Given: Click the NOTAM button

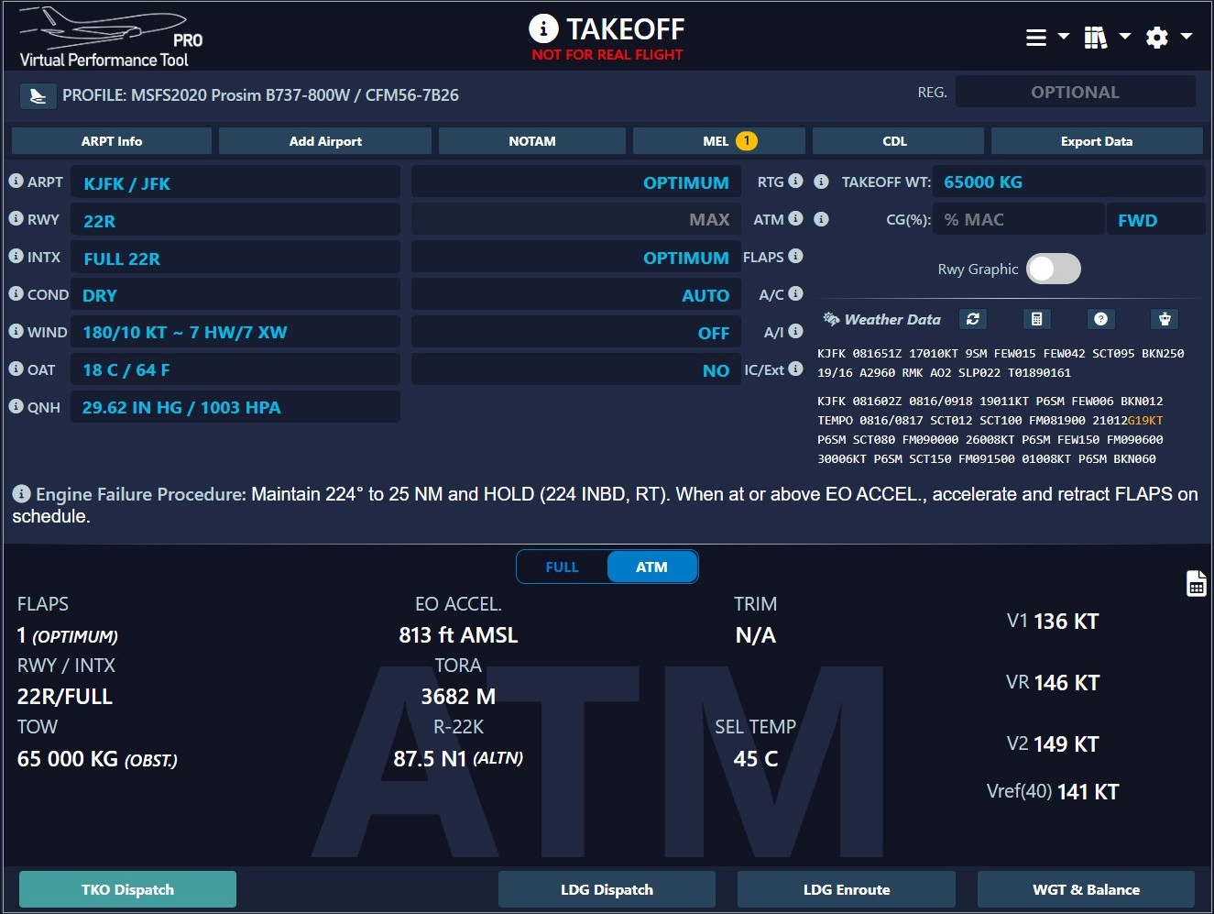Looking at the screenshot, I should 531,141.
